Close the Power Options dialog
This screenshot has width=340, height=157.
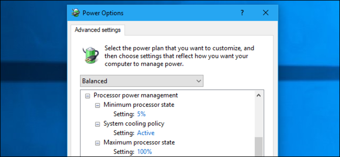click(x=266, y=13)
